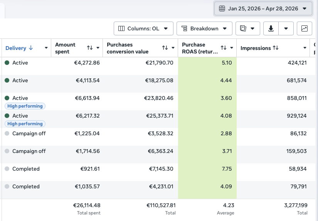The image size is (318, 221).
Task: Click Purchase ROAS column header text
Action: point(200,48)
